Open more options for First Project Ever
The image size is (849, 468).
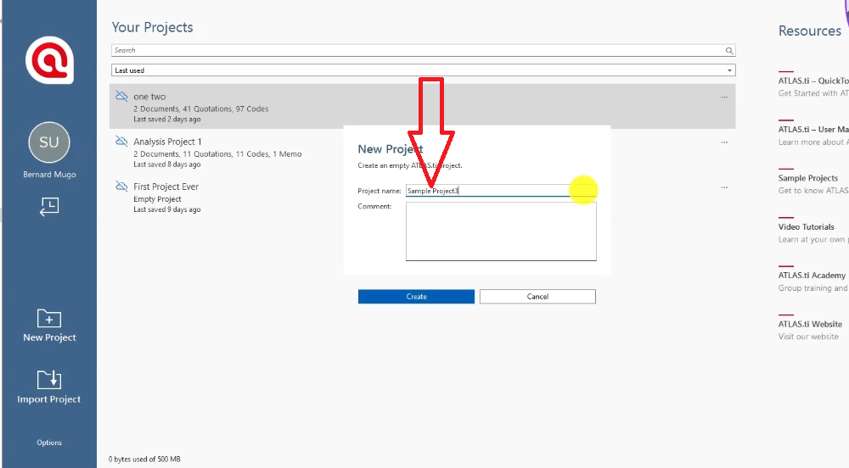724,187
